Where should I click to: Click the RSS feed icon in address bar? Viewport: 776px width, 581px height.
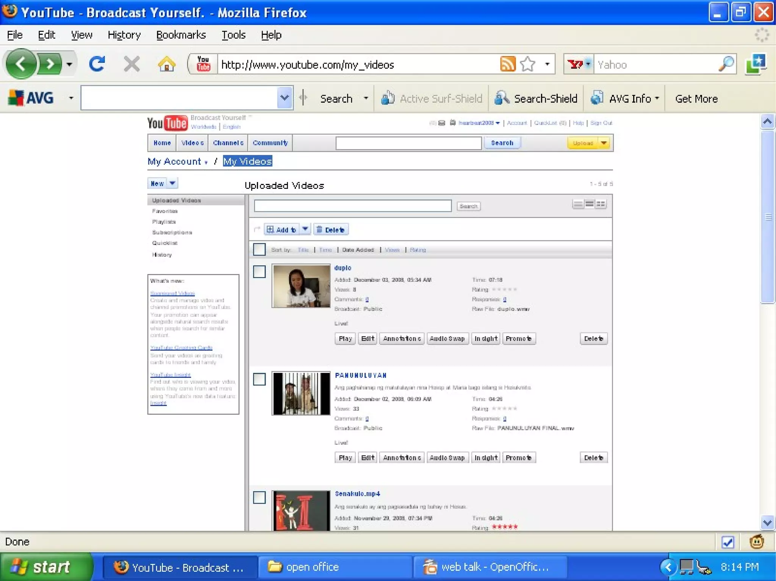pyautogui.click(x=508, y=64)
